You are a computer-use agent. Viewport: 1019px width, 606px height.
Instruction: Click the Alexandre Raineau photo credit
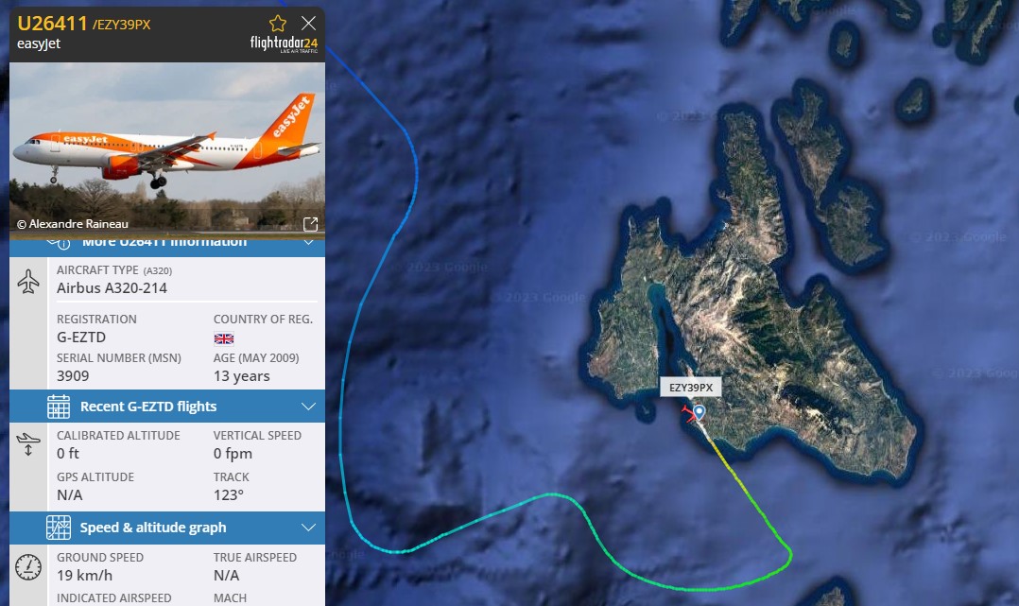(x=72, y=224)
